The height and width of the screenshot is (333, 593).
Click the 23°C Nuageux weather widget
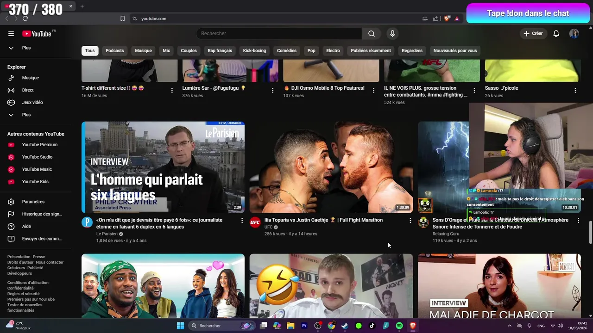[19, 326]
